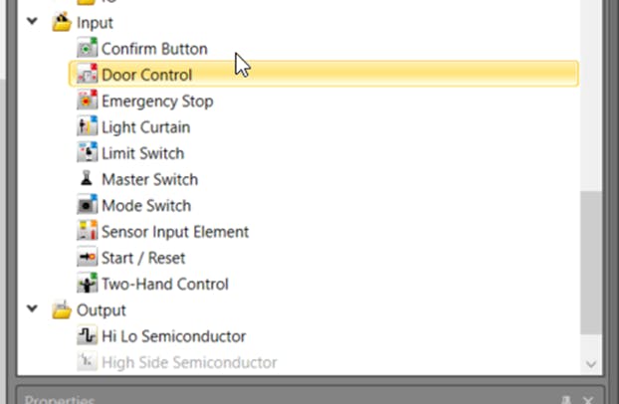
Task: Collapse the Input folder
Action: click(34, 22)
